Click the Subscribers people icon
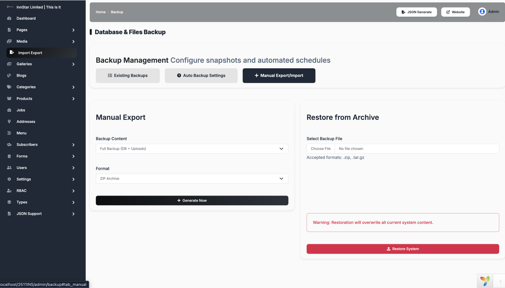Image resolution: width=505 pixels, height=288 pixels. tap(9, 145)
